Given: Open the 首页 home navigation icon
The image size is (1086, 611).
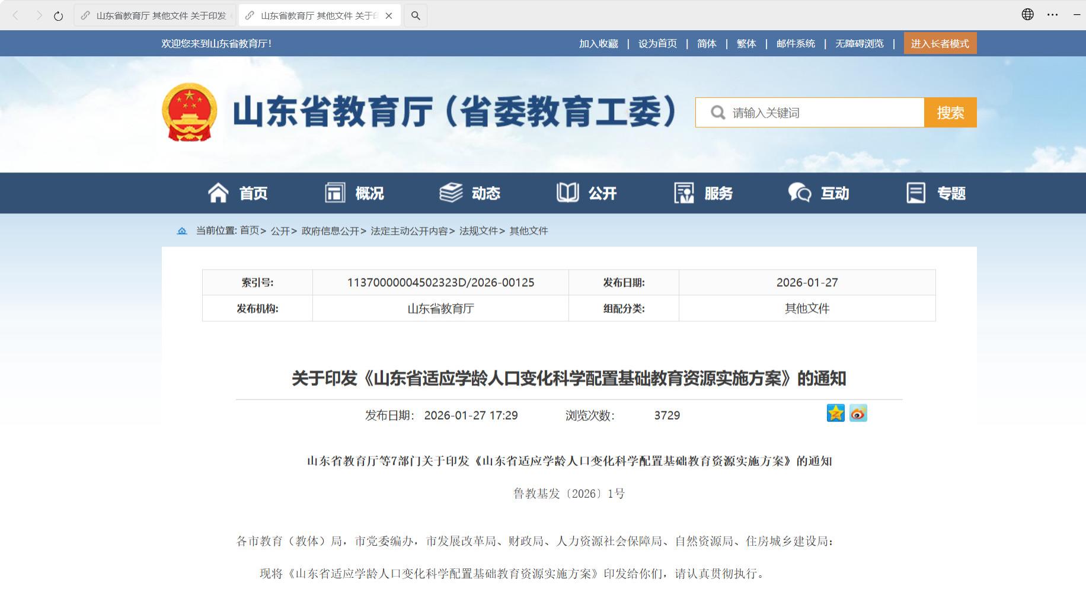Looking at the screenshot, I should pyautogui.click(x=219, y=193).
